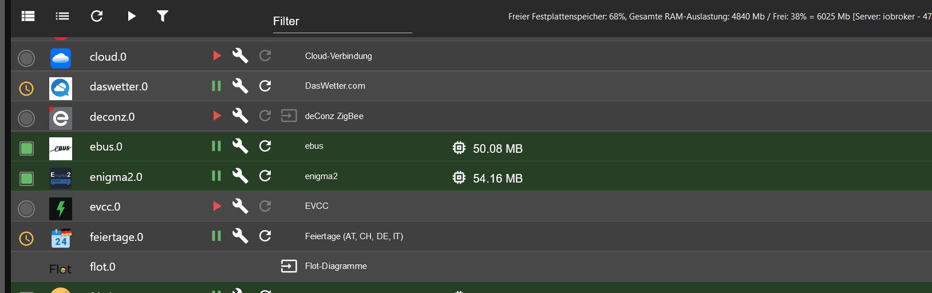Switch to table list view icon
Viewport: 932px width, 293px height.
[x=28, y=16]
